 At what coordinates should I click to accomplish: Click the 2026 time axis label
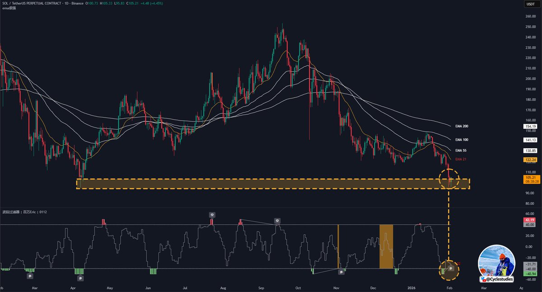[412, 287]
